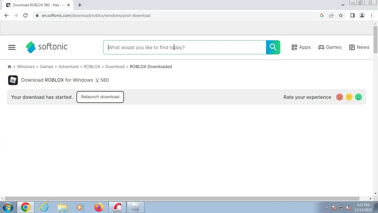Open the Roblox taskbar item
This screenshot has width=378, height=213.
136,207
